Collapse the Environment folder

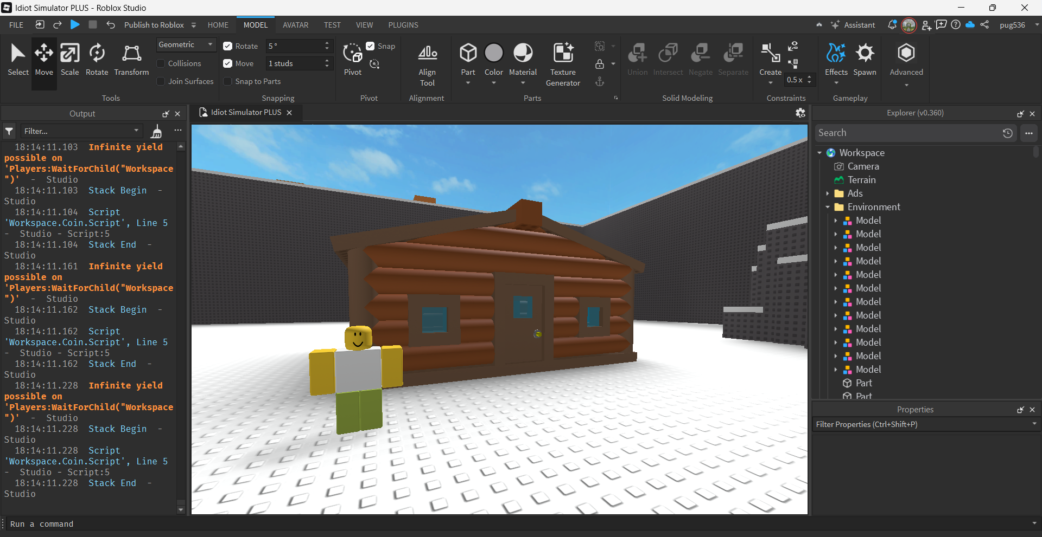click(828, 207)
